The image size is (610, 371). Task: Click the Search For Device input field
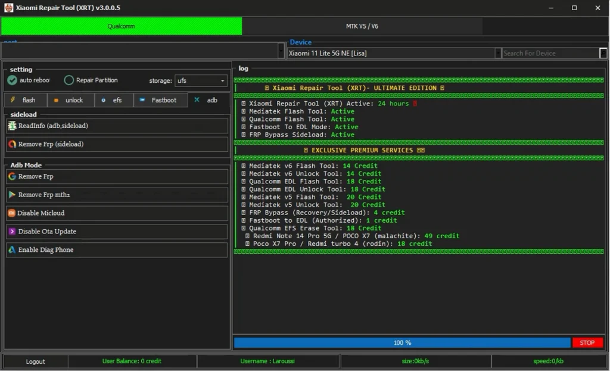click(550, 54)
